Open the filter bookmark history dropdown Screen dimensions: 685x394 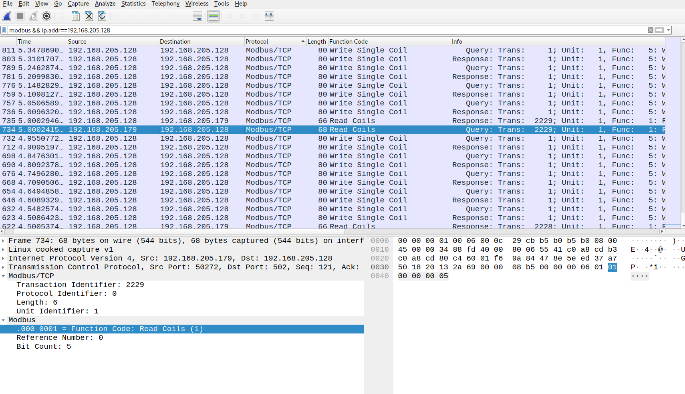[x=4, y=30]
